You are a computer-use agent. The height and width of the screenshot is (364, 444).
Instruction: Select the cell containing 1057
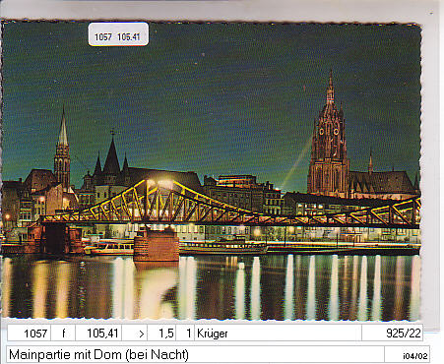(29, 334)
